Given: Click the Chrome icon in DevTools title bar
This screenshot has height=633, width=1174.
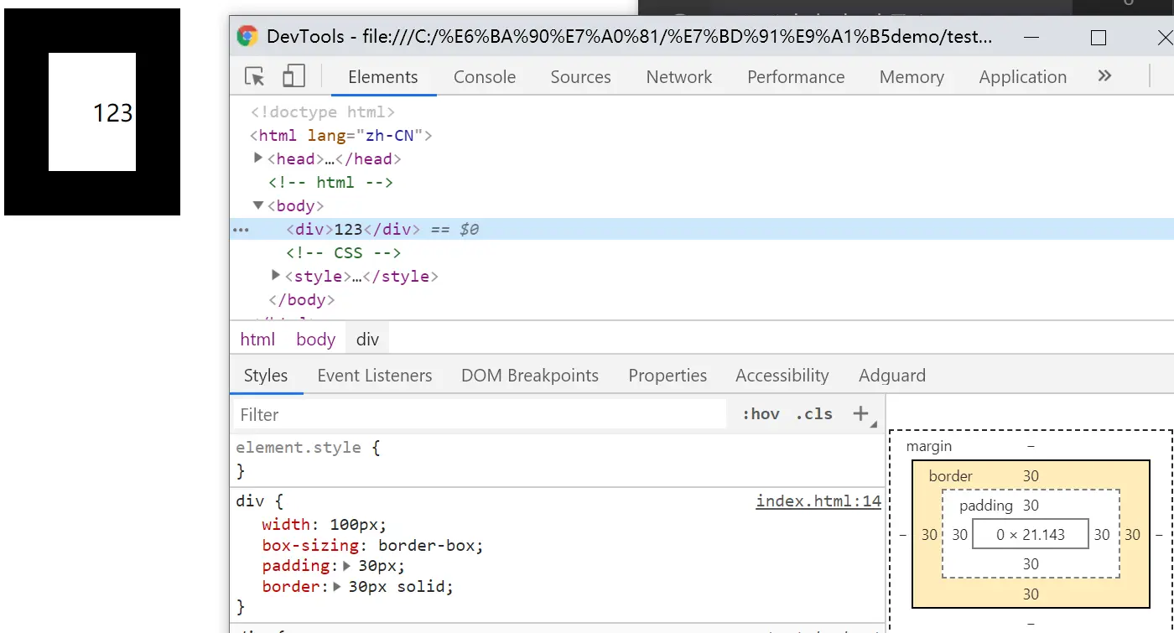Looking at the screenshot, I should [x=247, y=36].
